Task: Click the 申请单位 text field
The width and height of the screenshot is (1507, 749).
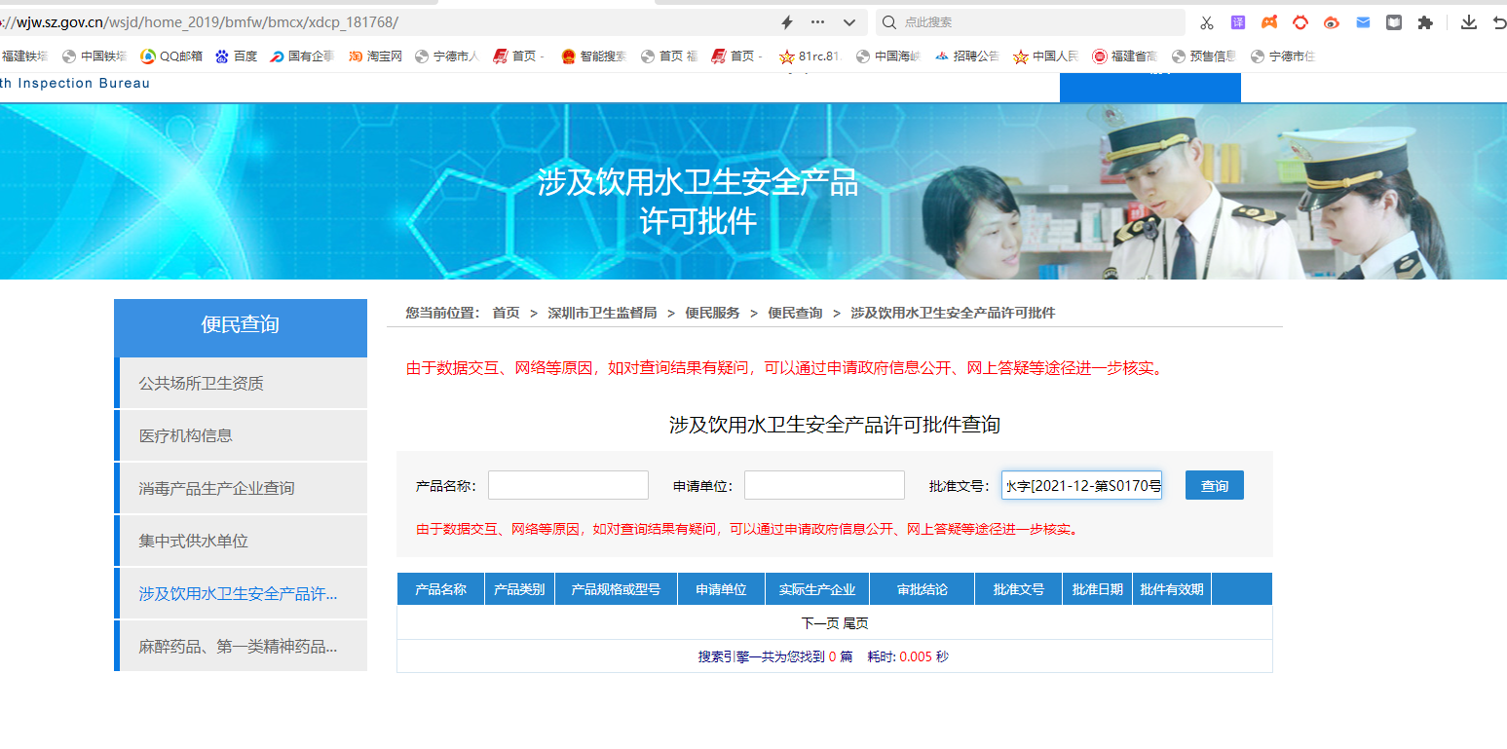Action: tap(824, 485)
